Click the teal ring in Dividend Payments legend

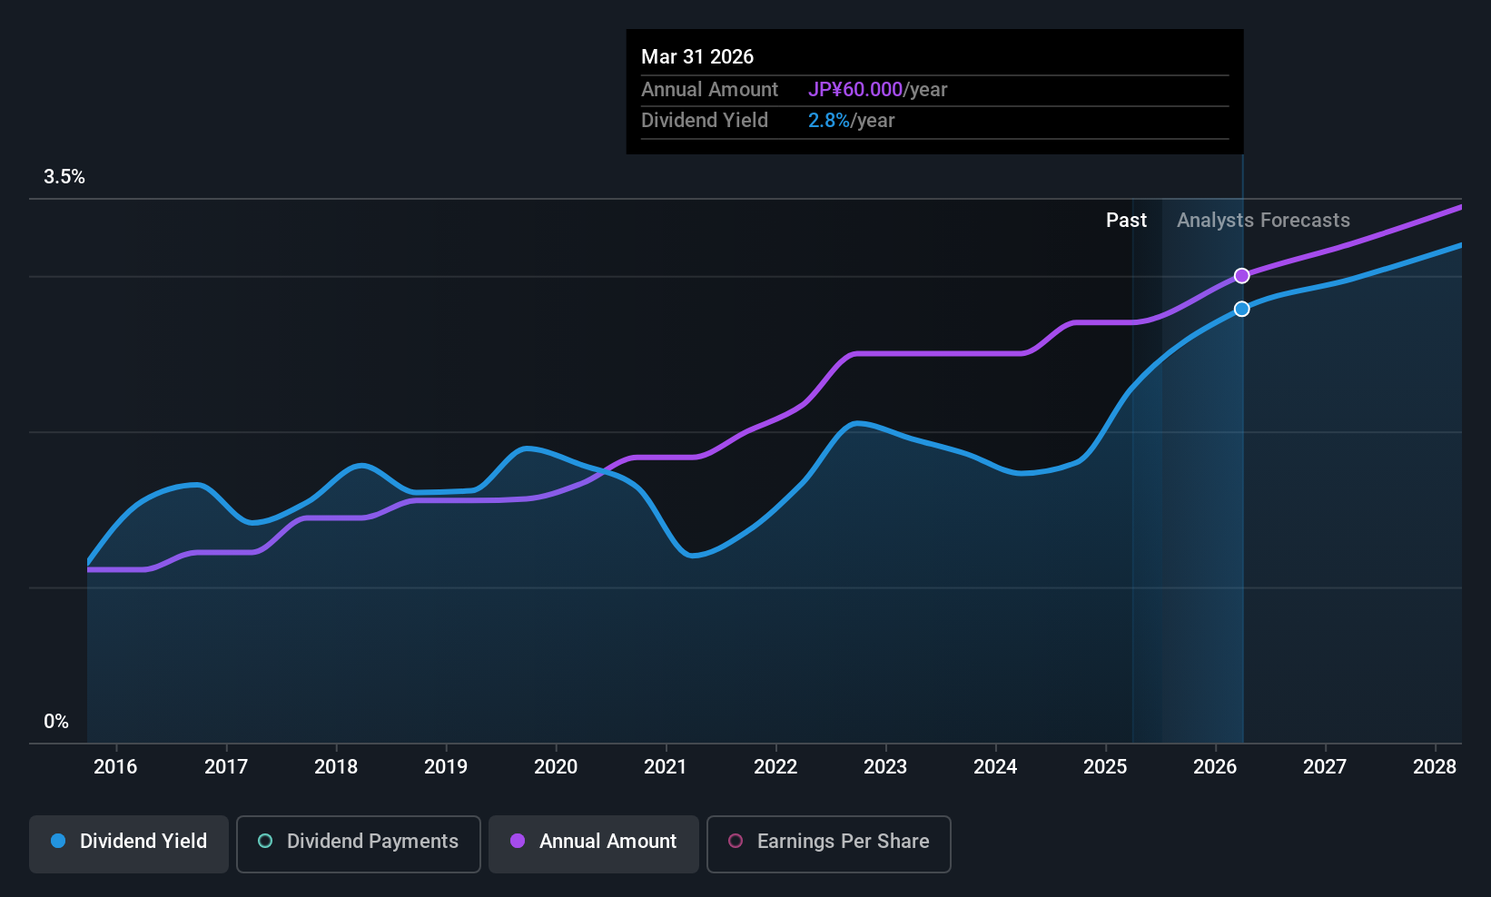click(x=265, y=842)
